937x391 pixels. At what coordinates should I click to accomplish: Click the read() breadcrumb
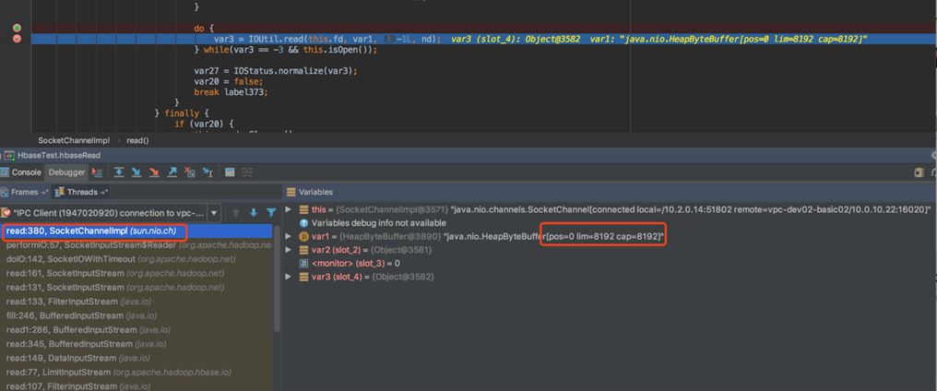138,140
